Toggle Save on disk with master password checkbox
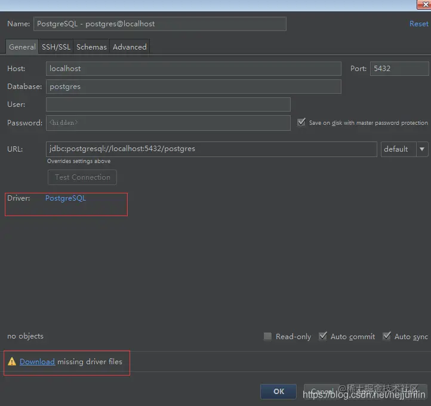 point(301,122)
